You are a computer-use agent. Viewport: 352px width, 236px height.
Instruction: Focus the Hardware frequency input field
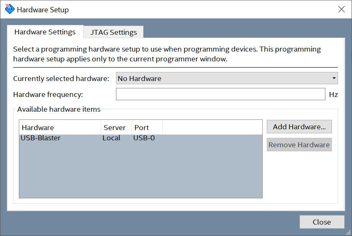(220, 94)
